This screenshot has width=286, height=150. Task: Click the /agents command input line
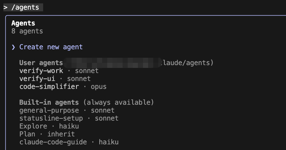[23, 7]
